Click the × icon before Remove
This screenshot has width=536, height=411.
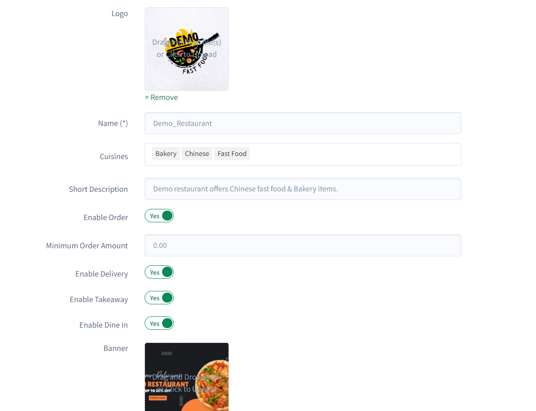pos(146,98)
